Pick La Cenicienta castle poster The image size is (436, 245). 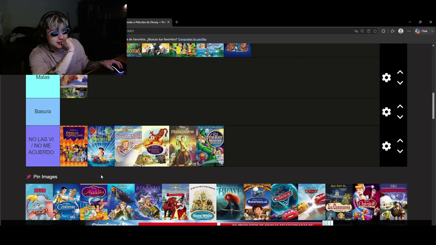point(339,202)
